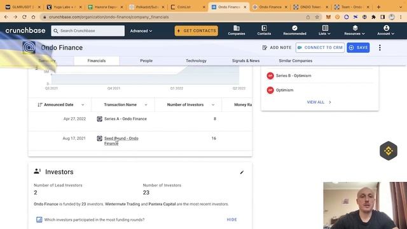Screen dimensions: 407x229
Task: Click the Series B - Optimism red icon
Action: pos(270,76)
